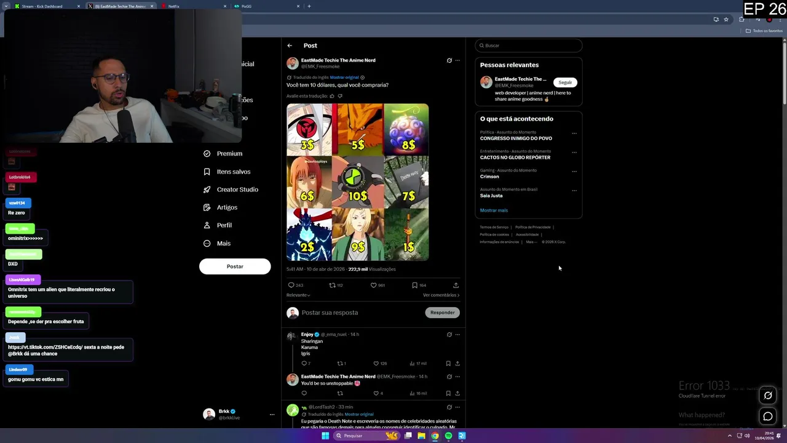787x443 pixels.
Task: Dislike the translation with thumbs down
Action: pos(340,96)
